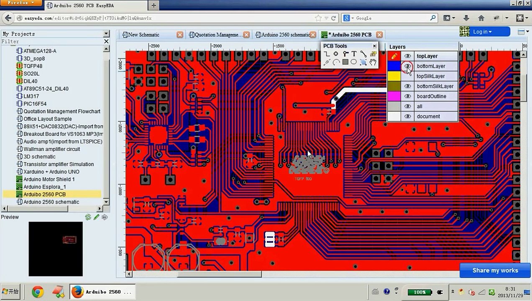Screen dimensions: 532x301
Task: Click the green Edit pencil in Preview panel
Action: [97, 217]
